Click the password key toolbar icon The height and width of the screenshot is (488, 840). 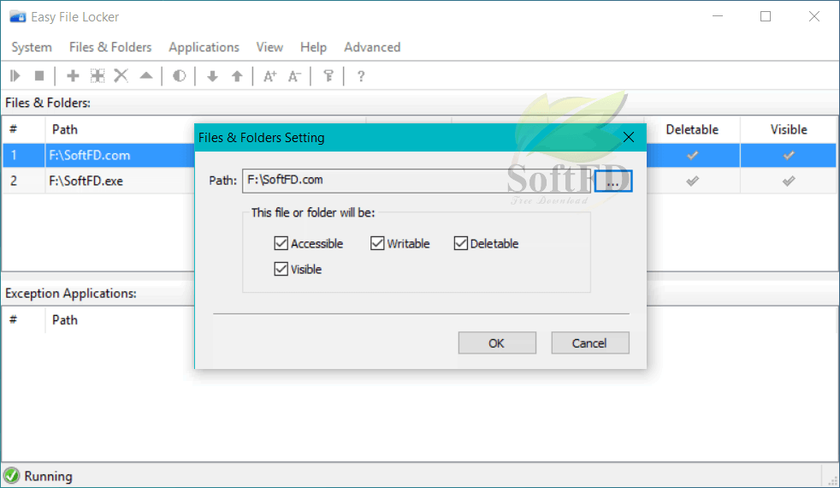[x=328, y=76]
